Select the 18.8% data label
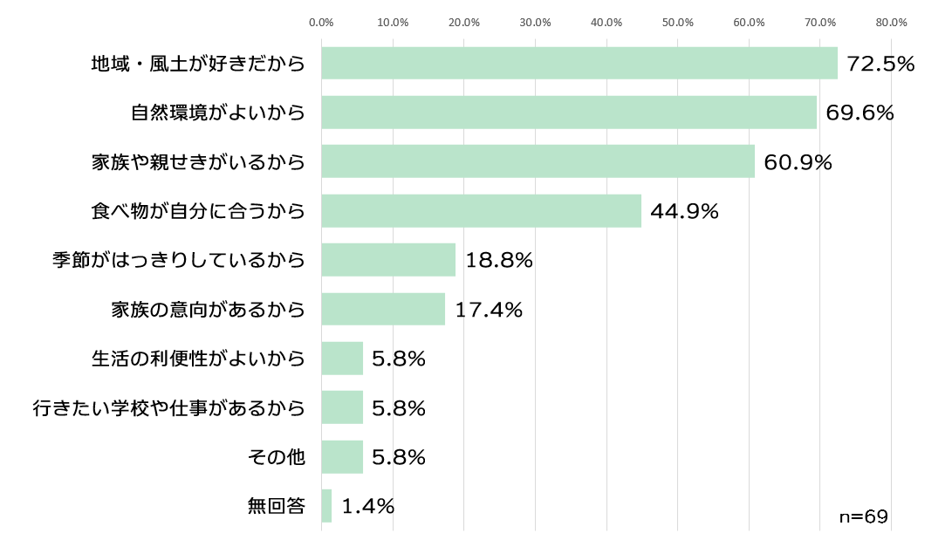Image resolution: width=952 pixels, height=540 pixels. coord(499,260)
